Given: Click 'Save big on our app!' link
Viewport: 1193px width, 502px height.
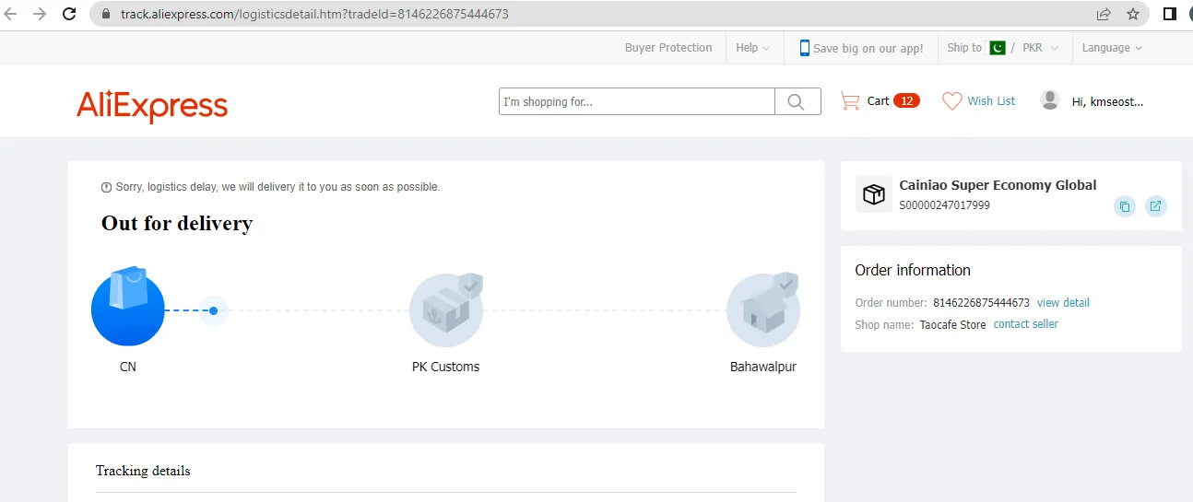Looking at the screenshot, I should tap(868, 49).
